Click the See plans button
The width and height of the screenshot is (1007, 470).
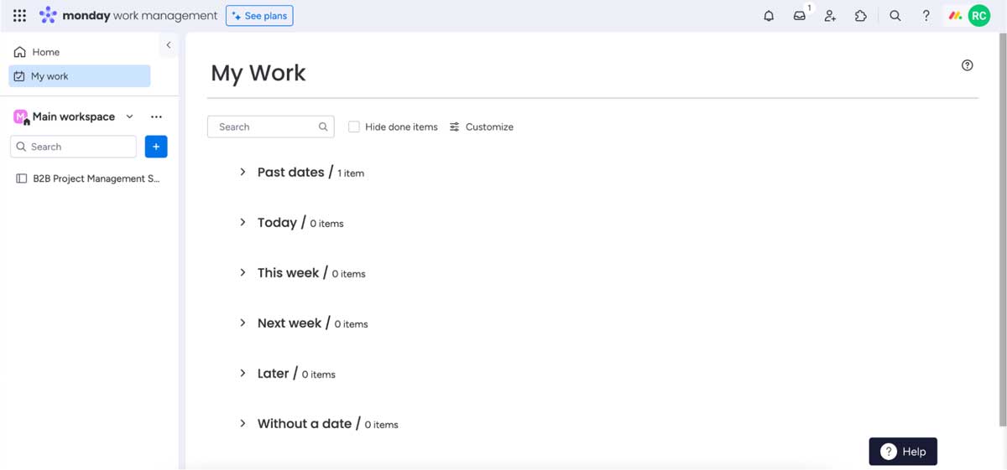click(x=259, y=15)
